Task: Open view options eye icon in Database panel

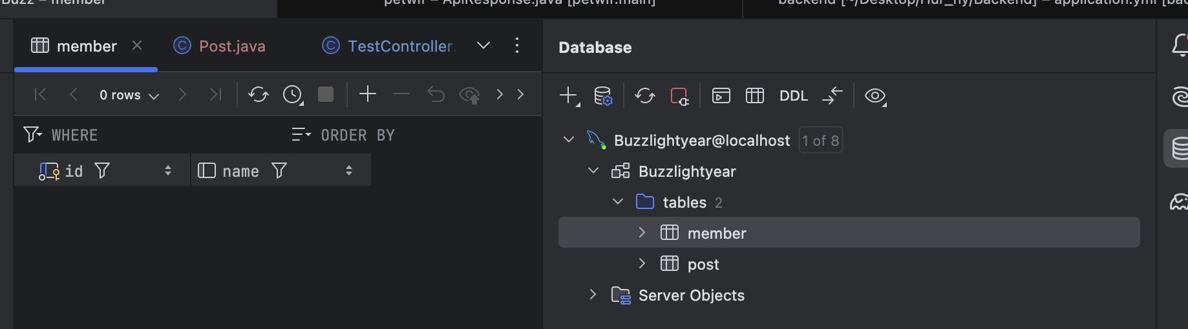Action: pos(875,96)
